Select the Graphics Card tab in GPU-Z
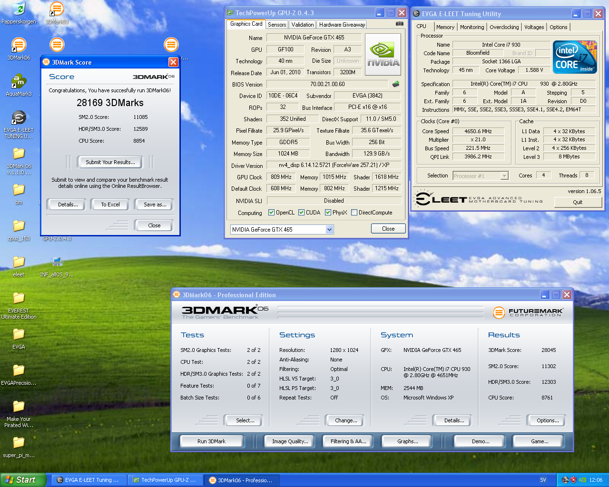Image resolution: width=609 pixels, height=487 pixels. click(x=246, y=24)
